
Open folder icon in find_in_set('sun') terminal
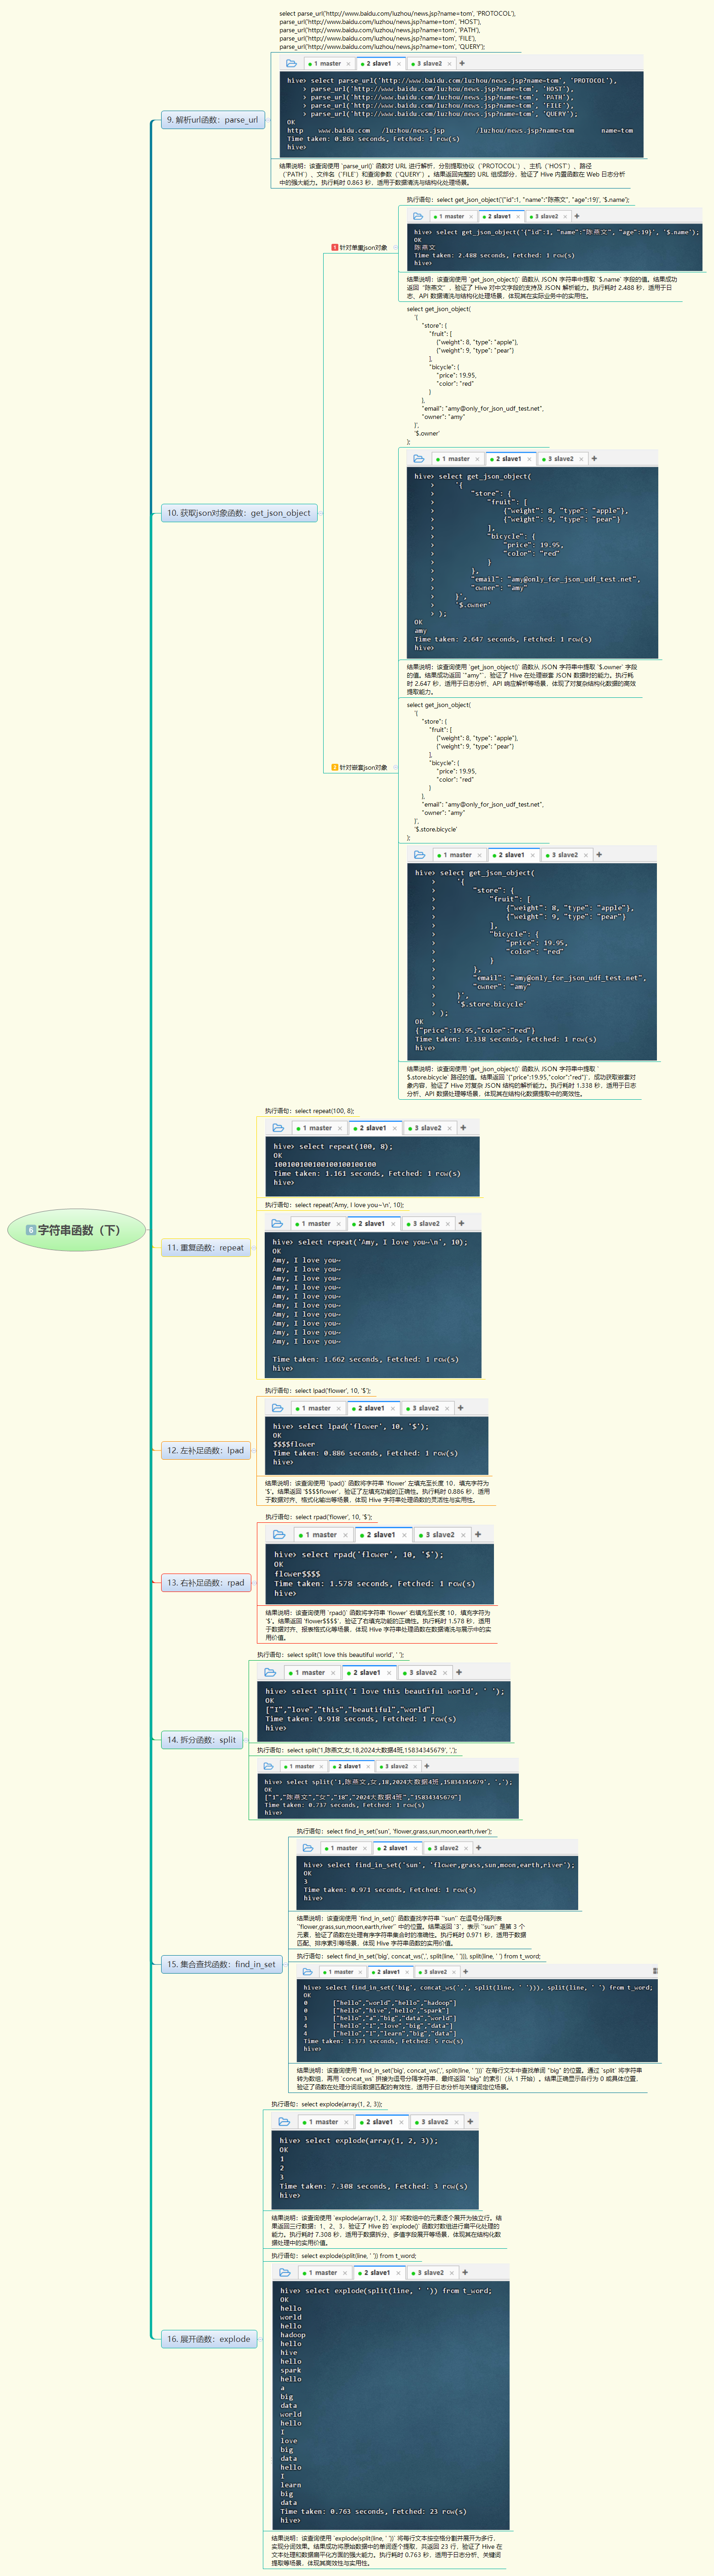[x=308, y=1848]
